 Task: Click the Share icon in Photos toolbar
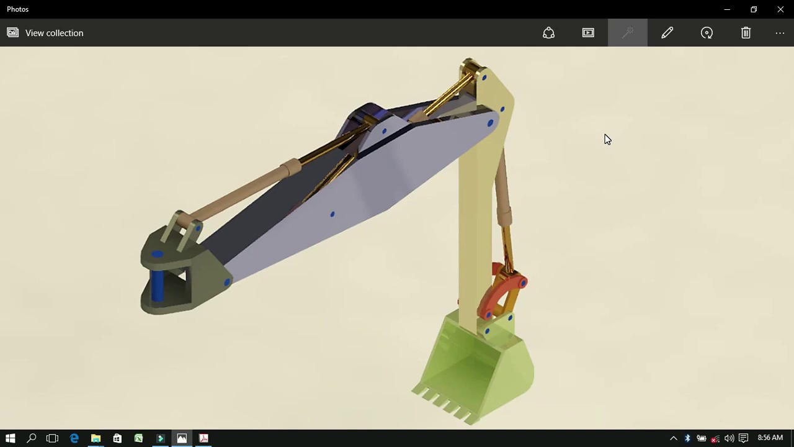pyautogui.click(x=548, y=33)
